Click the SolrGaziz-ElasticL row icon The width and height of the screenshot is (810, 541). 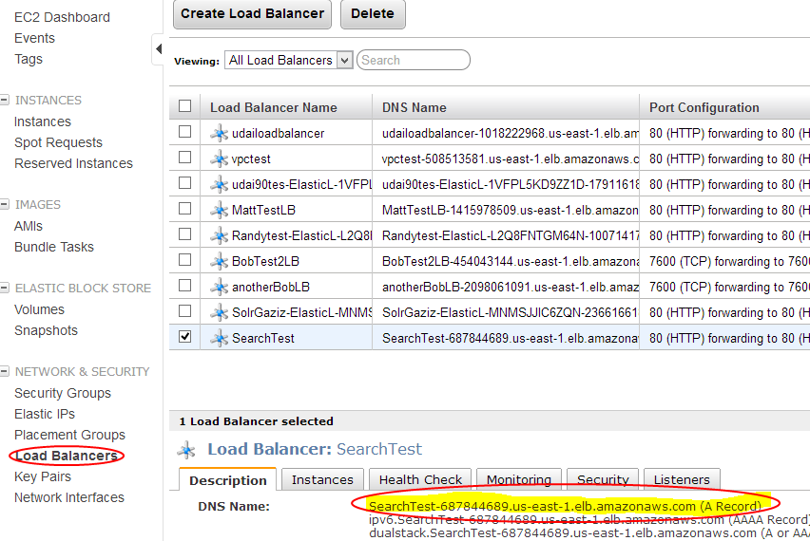pos(219,312)
